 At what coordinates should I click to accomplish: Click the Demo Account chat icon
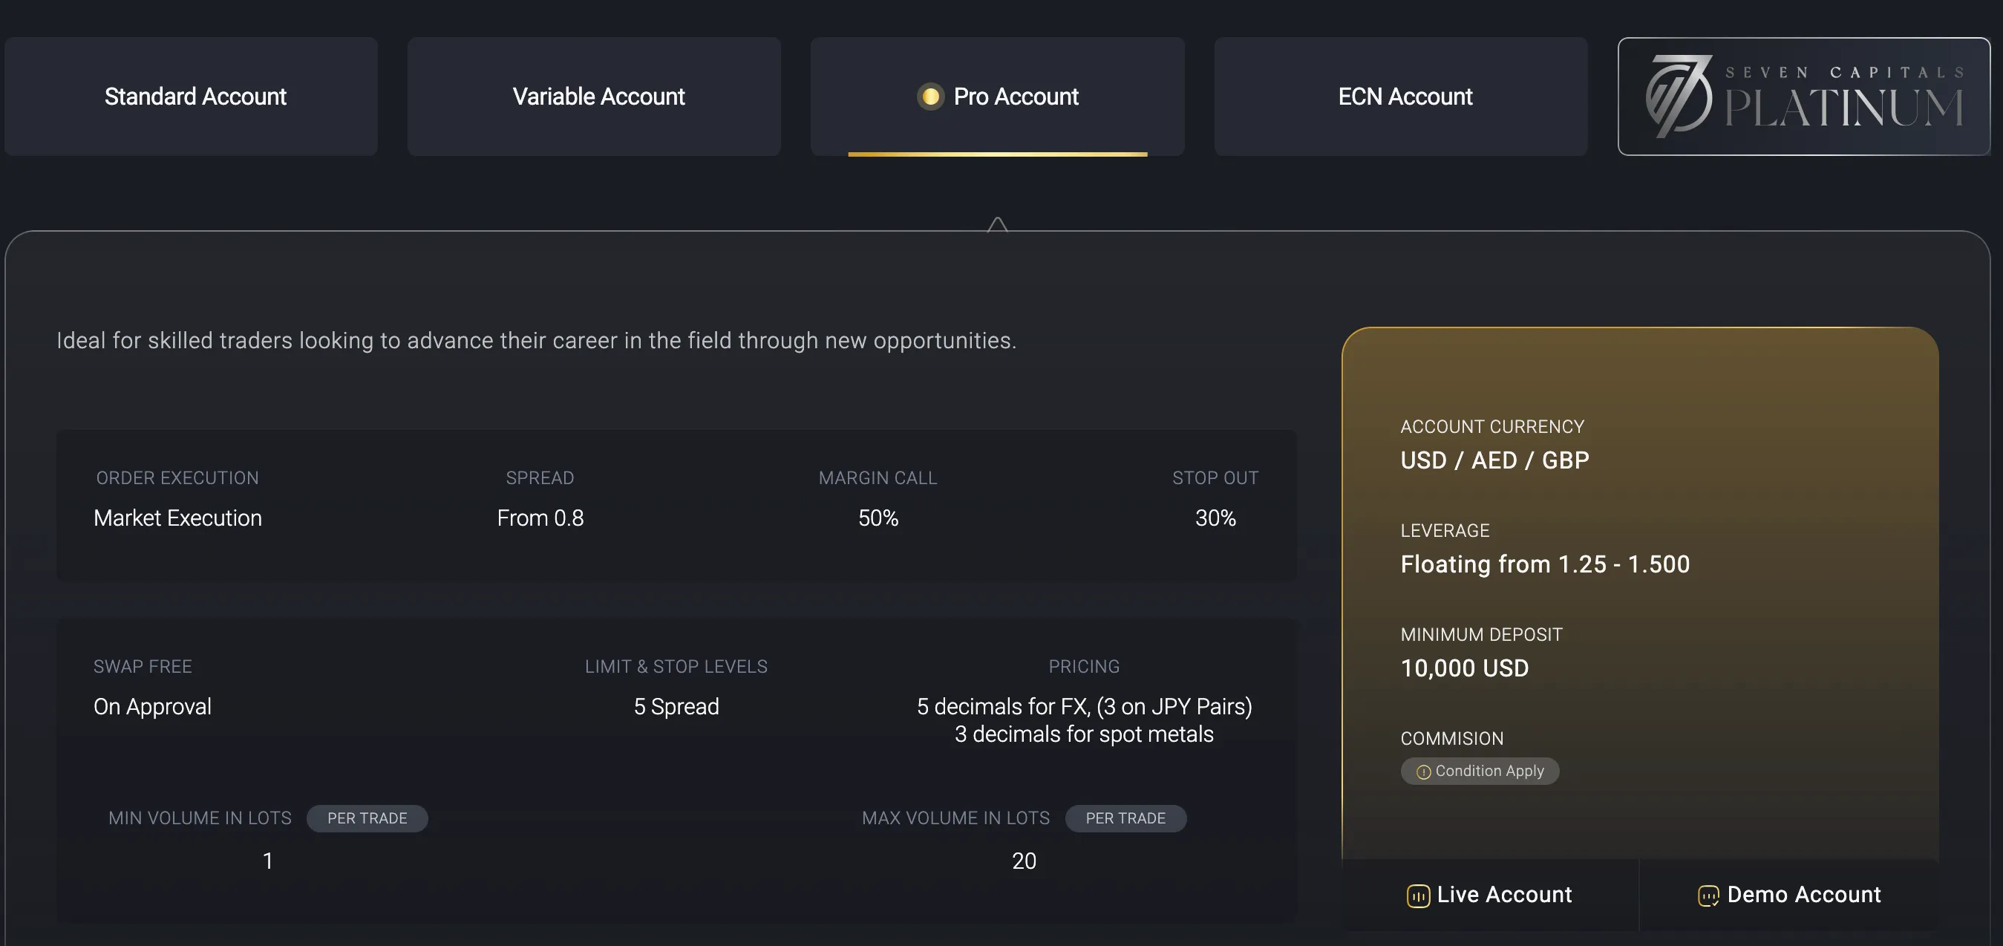click(x=1708, y=896)
